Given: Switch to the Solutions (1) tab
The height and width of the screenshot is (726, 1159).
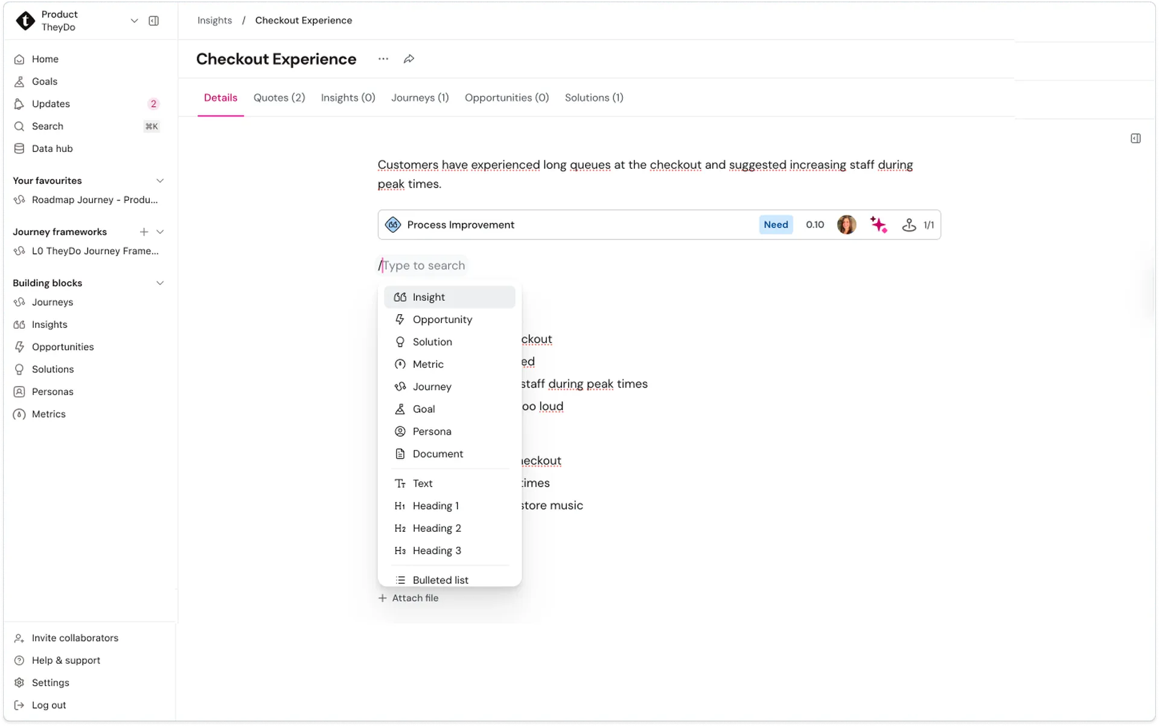Looking at the screenshot, I should click(594, 98).
